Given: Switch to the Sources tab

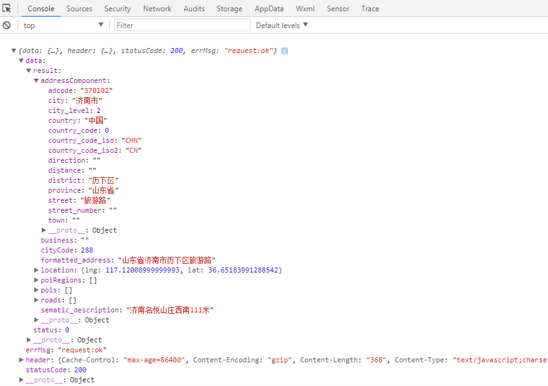Looking at the screenshot, I should [x=79, y=8].
